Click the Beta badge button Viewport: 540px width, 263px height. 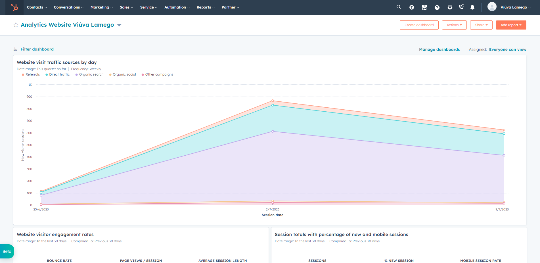coord(7,251)
